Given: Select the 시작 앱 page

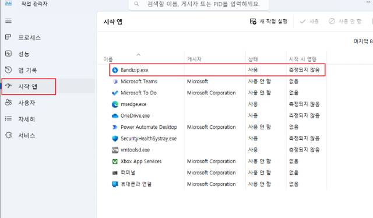Looking at the screenshot, I should coord(48,86).
